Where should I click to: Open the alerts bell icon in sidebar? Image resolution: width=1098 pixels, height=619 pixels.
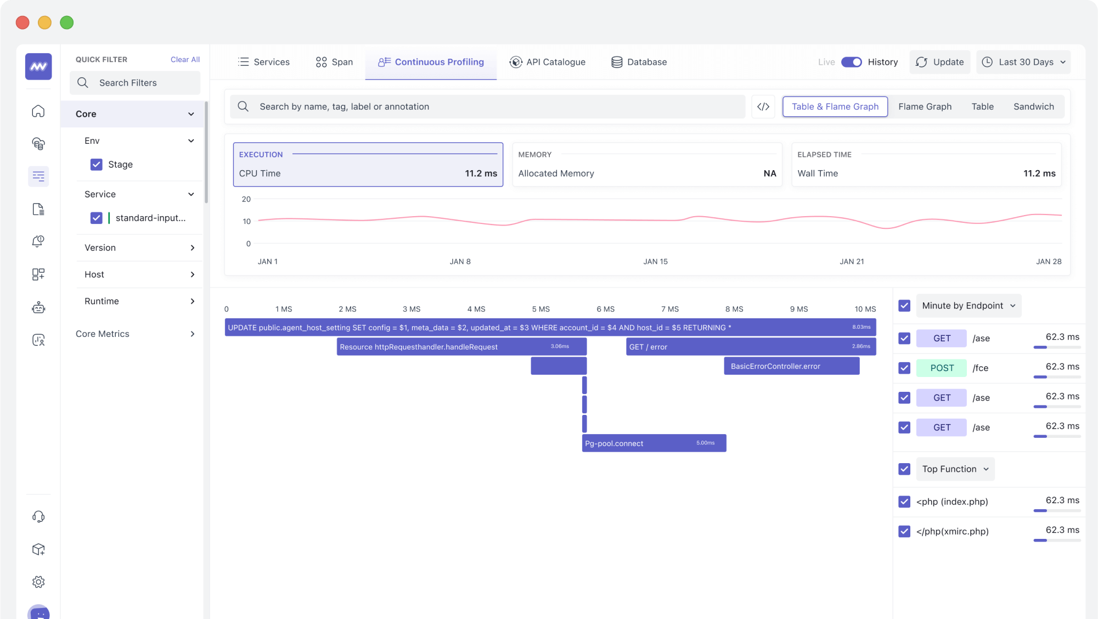coord(38,241)
